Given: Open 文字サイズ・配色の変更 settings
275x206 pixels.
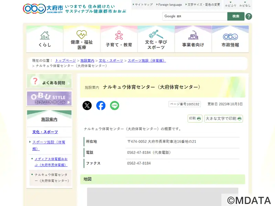Looking at the screenshot, I should coord(203,5).
